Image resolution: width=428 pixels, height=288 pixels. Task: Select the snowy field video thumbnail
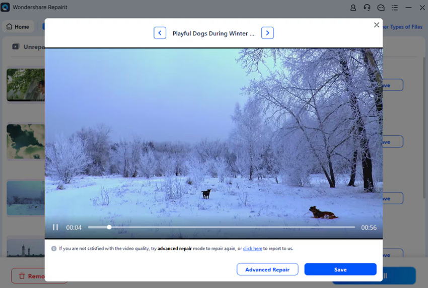tap(25, 198)
